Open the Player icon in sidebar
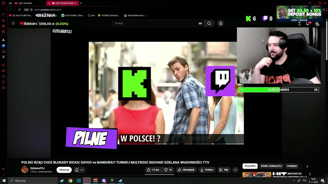 pyautogui.click(x=4, y=65)
